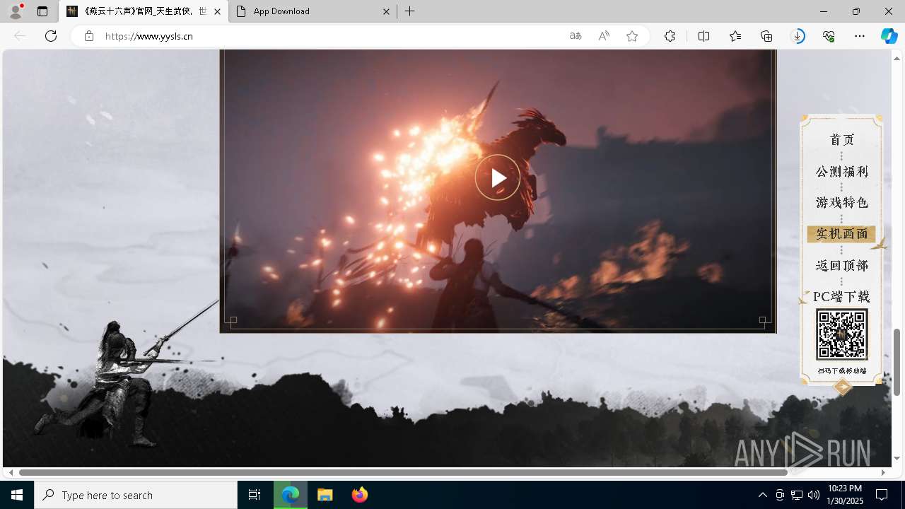Launch Firefox from taskbar
Image resolution: width=905 pixels, height=509 pixels.
pyautogui.click(x=359, y=495)
